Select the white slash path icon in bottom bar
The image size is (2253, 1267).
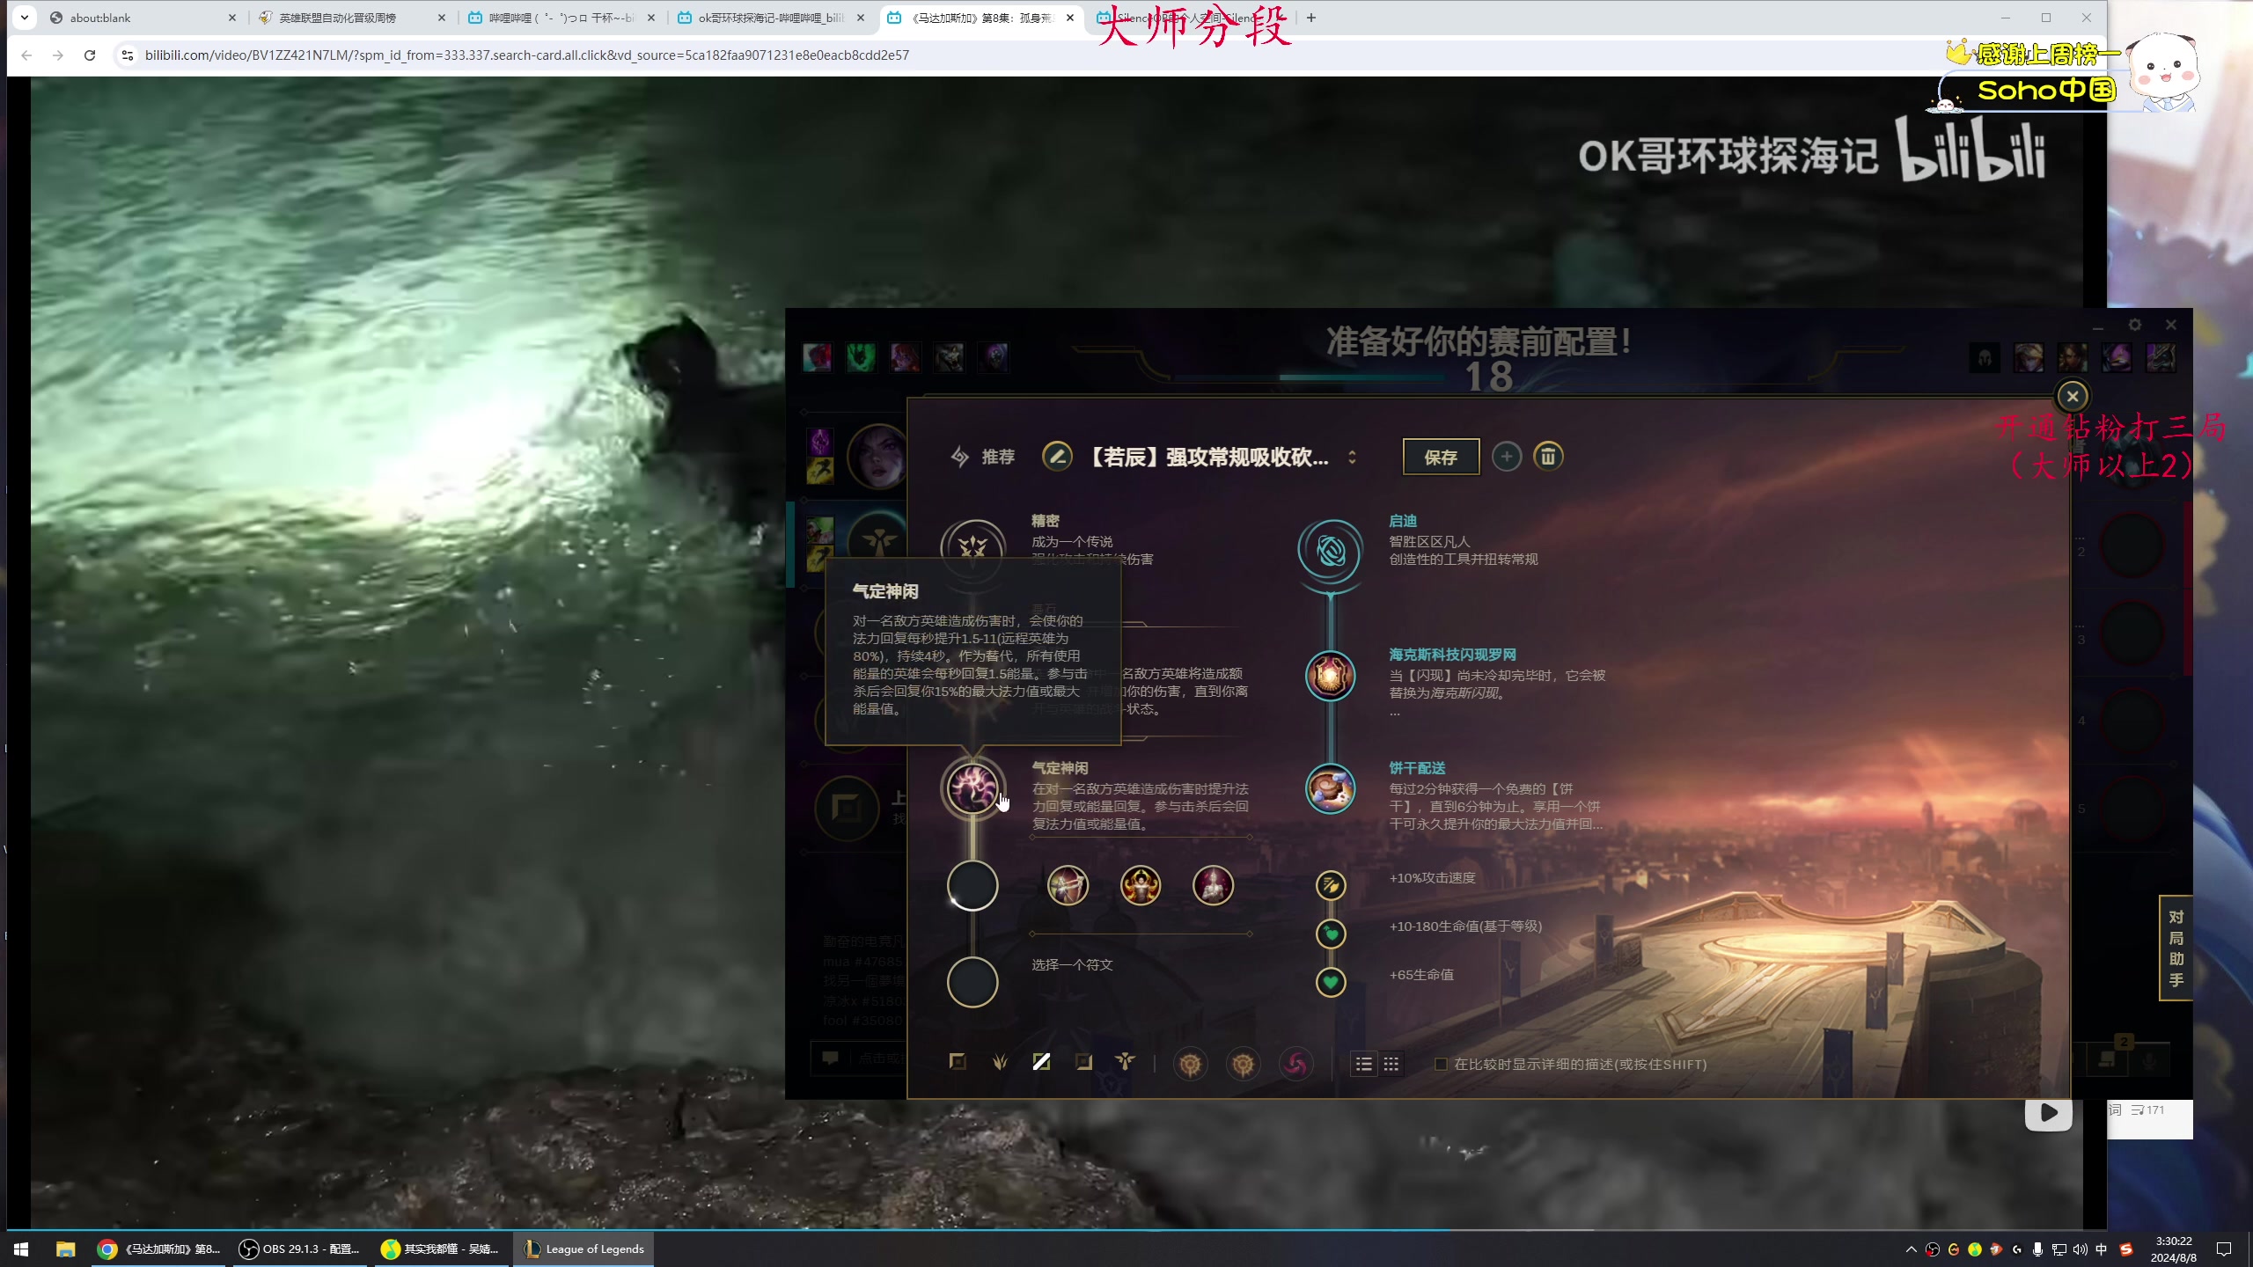click(1041, 1062)
